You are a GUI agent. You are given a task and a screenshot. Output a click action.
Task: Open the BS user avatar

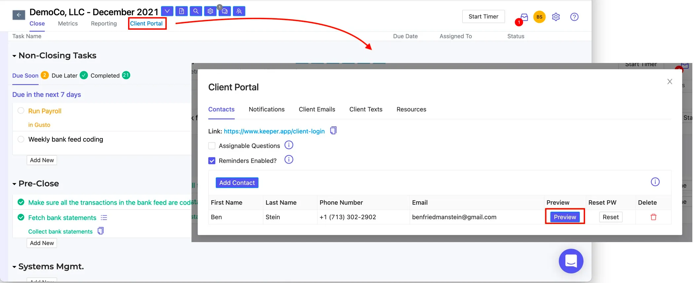tap(539, 17)
